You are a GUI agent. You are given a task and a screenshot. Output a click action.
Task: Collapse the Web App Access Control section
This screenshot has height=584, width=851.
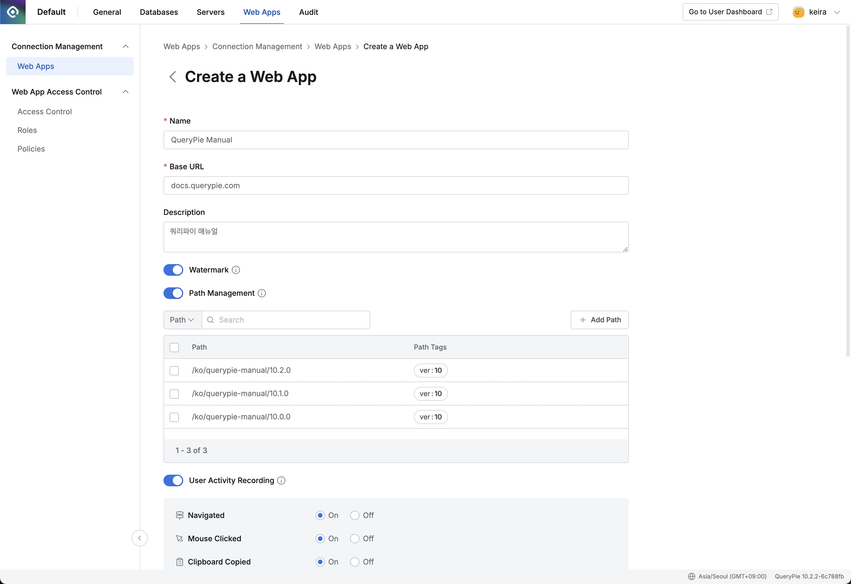click(x=126, y=92)
